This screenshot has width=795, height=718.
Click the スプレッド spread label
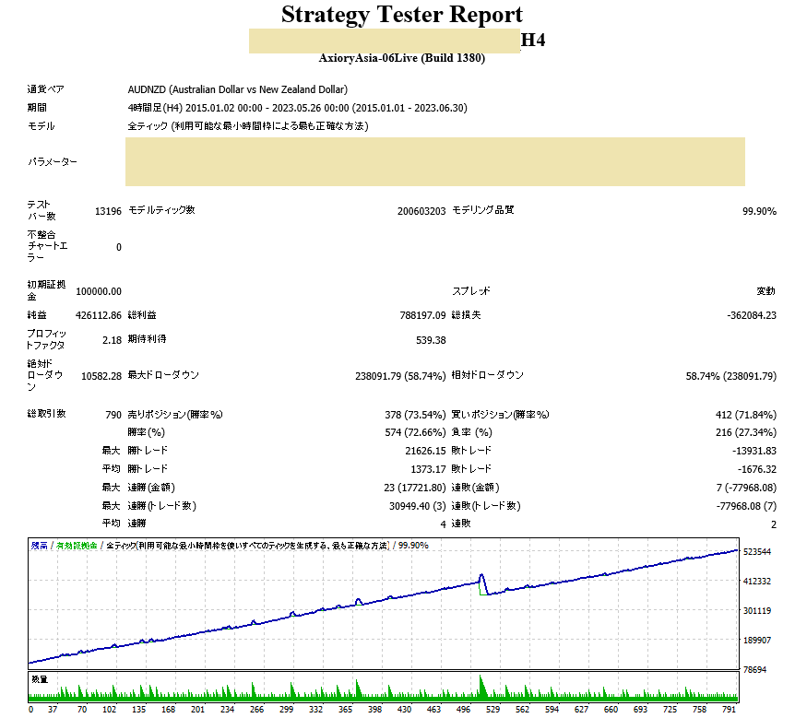point(471,291)
